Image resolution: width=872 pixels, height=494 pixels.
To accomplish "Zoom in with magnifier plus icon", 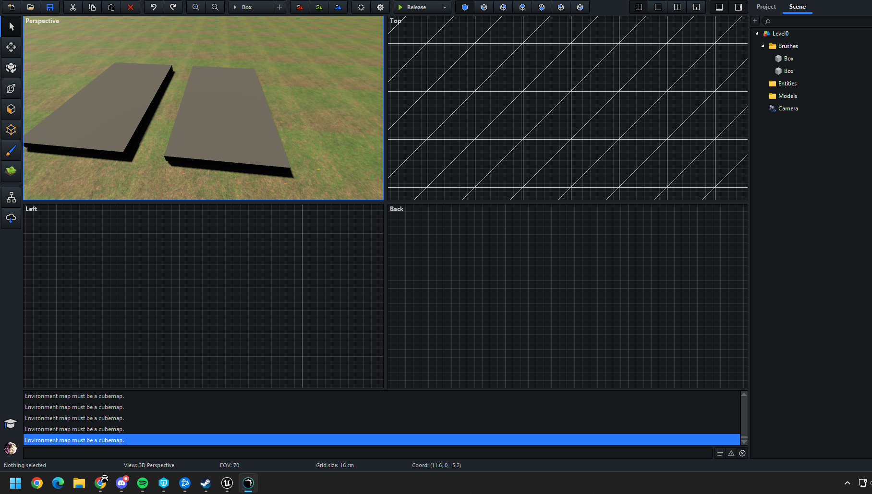I will [196, 7].
